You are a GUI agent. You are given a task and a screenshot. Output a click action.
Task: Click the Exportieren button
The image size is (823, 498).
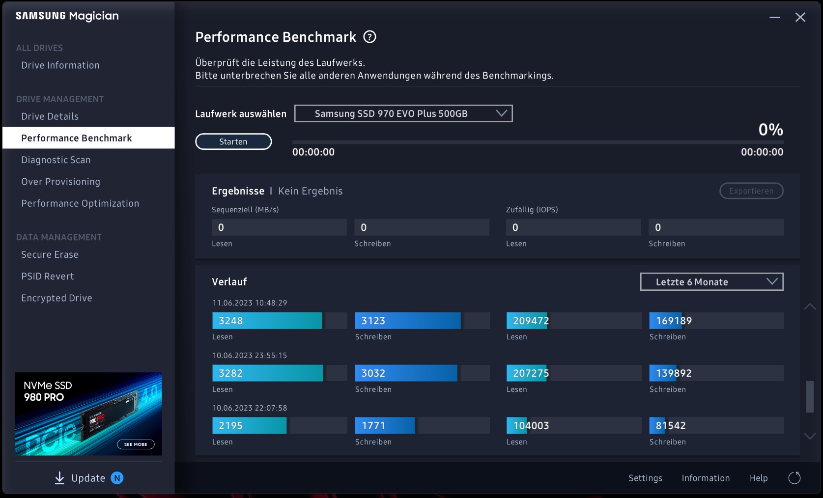pos(751,191)
